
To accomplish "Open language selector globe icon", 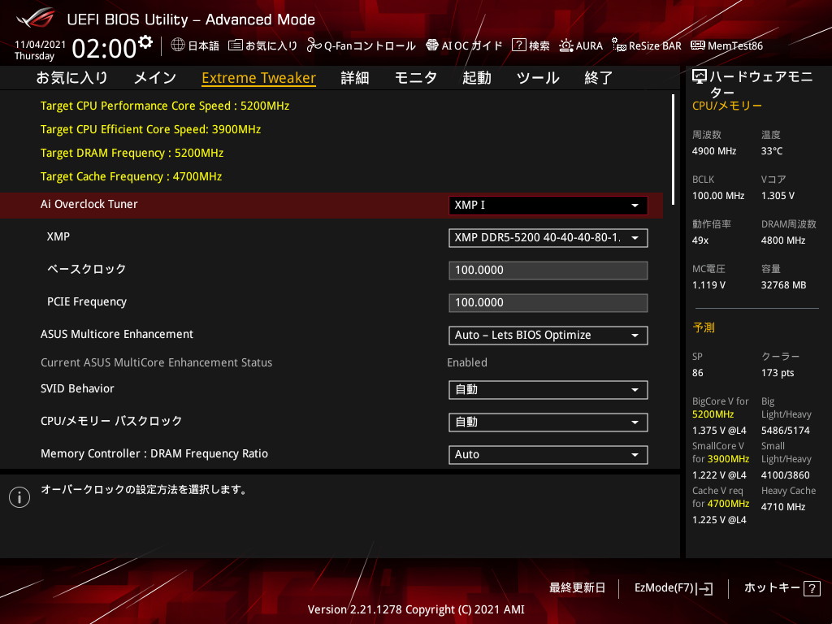I will tap(178, 45).
